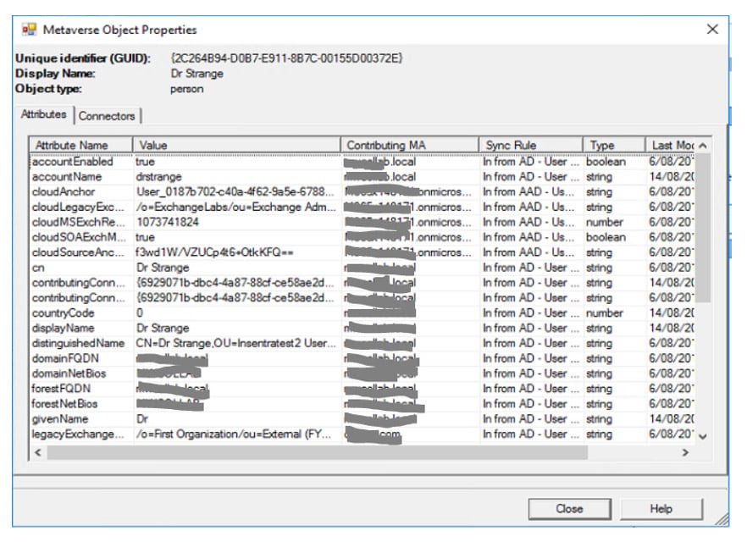
Task: Click the Metaverse Object Properties title icon
Action: (x=29, y=30)
